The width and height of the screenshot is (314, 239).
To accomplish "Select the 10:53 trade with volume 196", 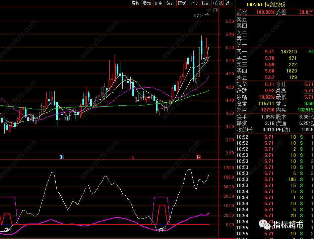I will [x=275, y=179].
